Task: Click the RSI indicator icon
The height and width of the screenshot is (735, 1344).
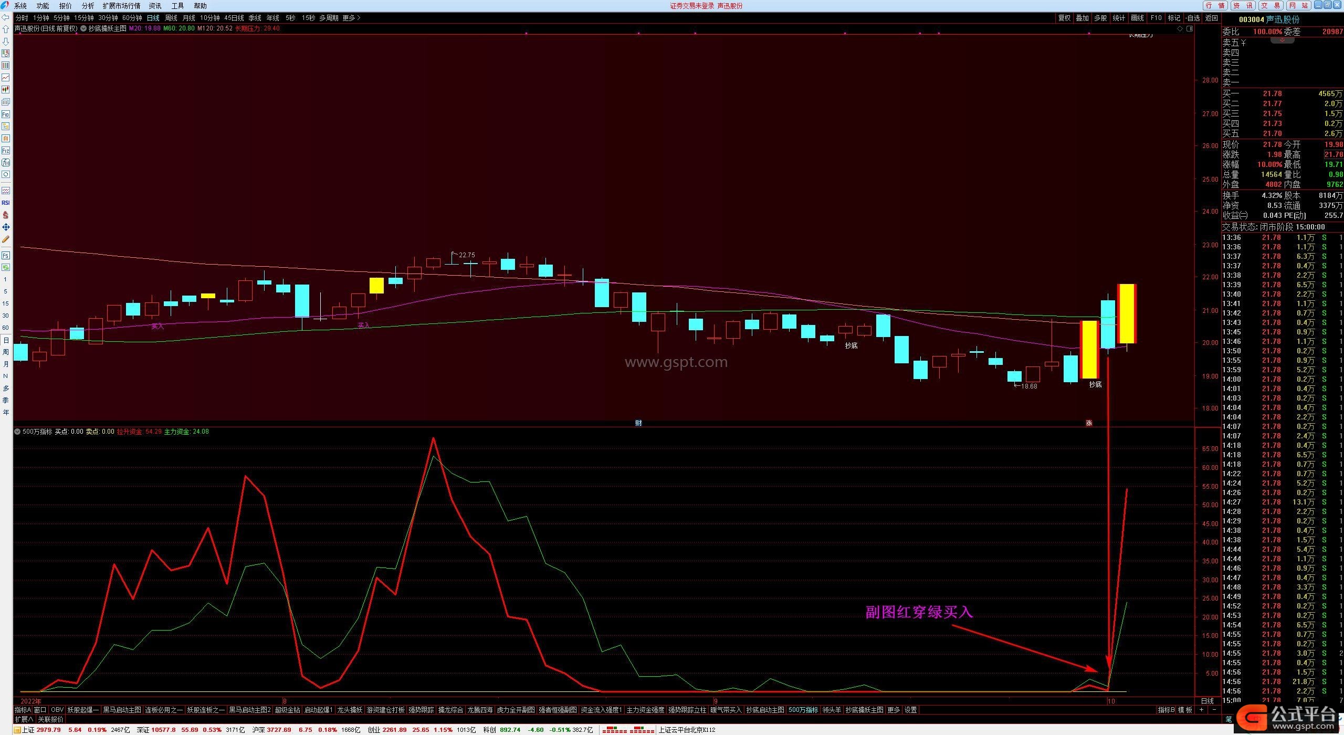Action: point(6,203)
